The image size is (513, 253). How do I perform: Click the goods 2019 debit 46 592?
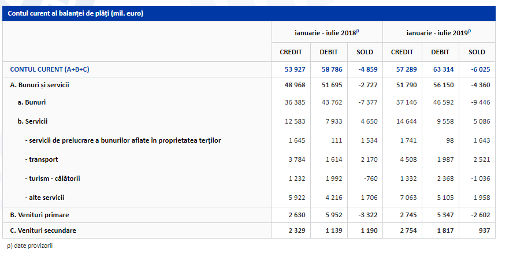click(x=443, y=102)
